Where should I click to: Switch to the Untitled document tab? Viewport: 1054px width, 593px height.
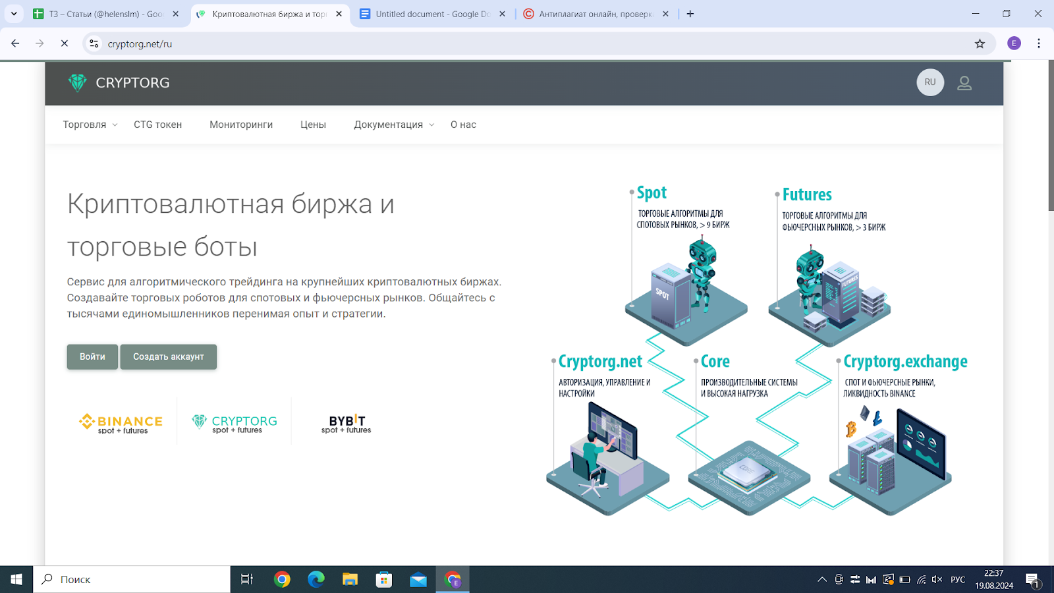coord(432,14)
